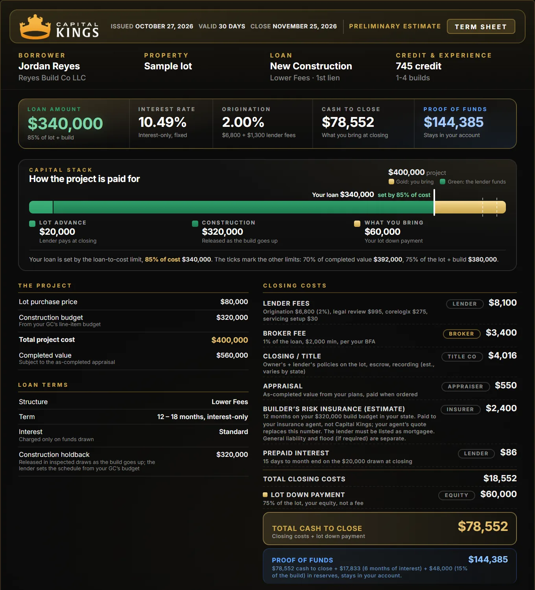Viewport: 535px width, 590px height.
Task: Click the TOTAL CASH TO CLOSE heading
Action: (317, 529)
